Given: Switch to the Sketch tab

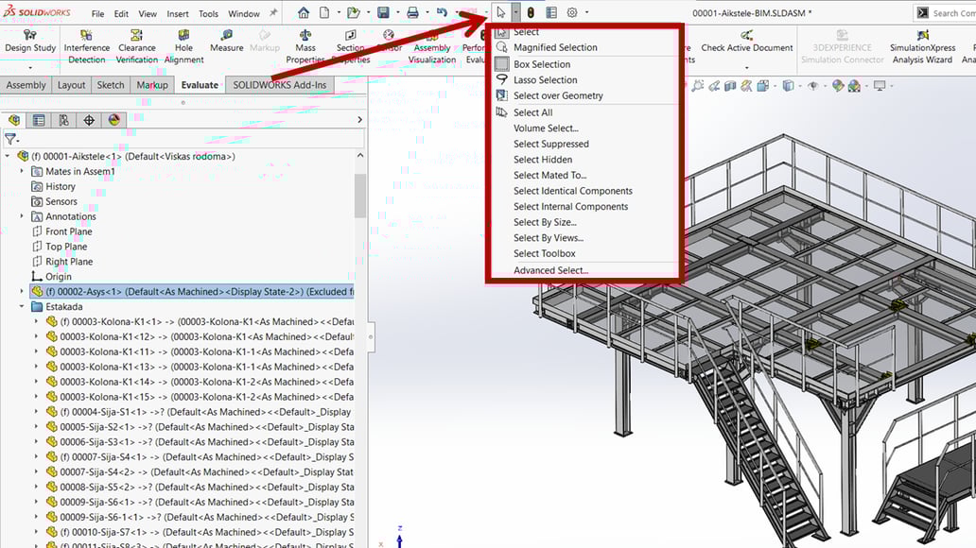Looking at the screenshot, I should (110, 84).
